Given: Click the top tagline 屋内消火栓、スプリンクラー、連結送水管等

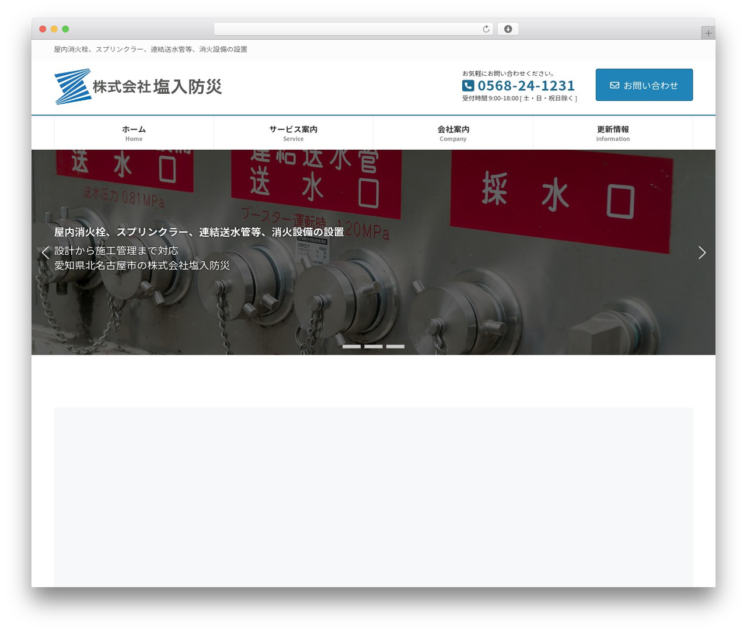Looking at the screenshot, I should pyautogui.click(x=151, y=50).
